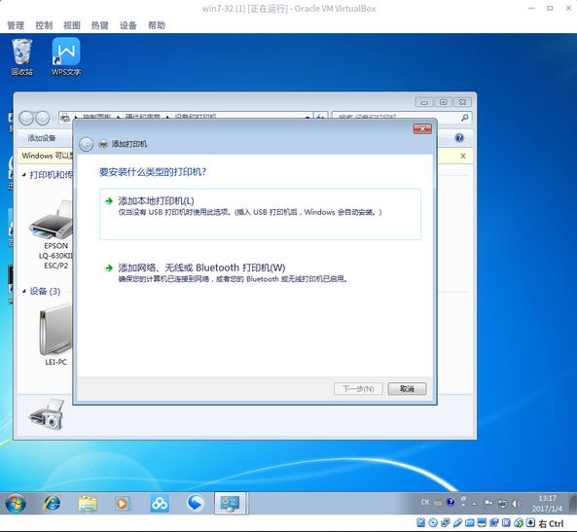
Task: Open help in the Devices and Printers window
Action: pos(459,138)
